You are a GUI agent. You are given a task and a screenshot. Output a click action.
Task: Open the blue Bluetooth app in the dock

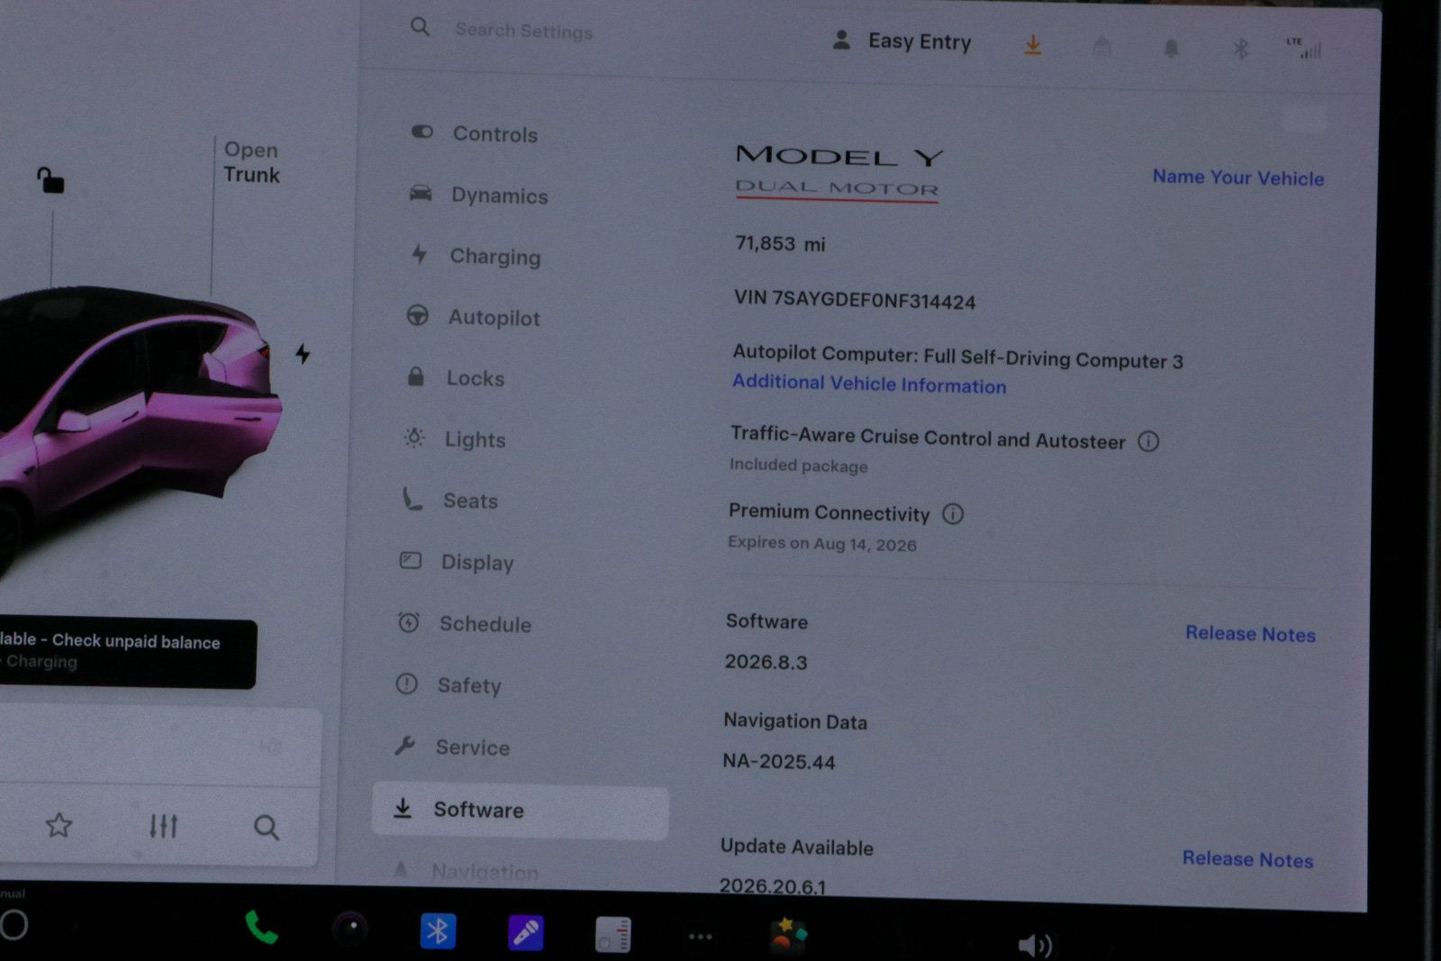click(x=438, y=930)
